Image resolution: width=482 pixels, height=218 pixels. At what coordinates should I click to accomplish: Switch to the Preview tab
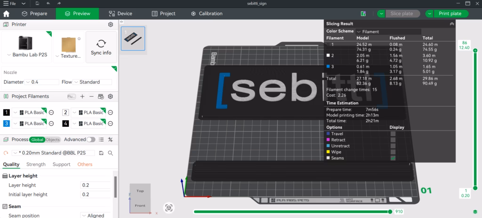click(78, 14)
